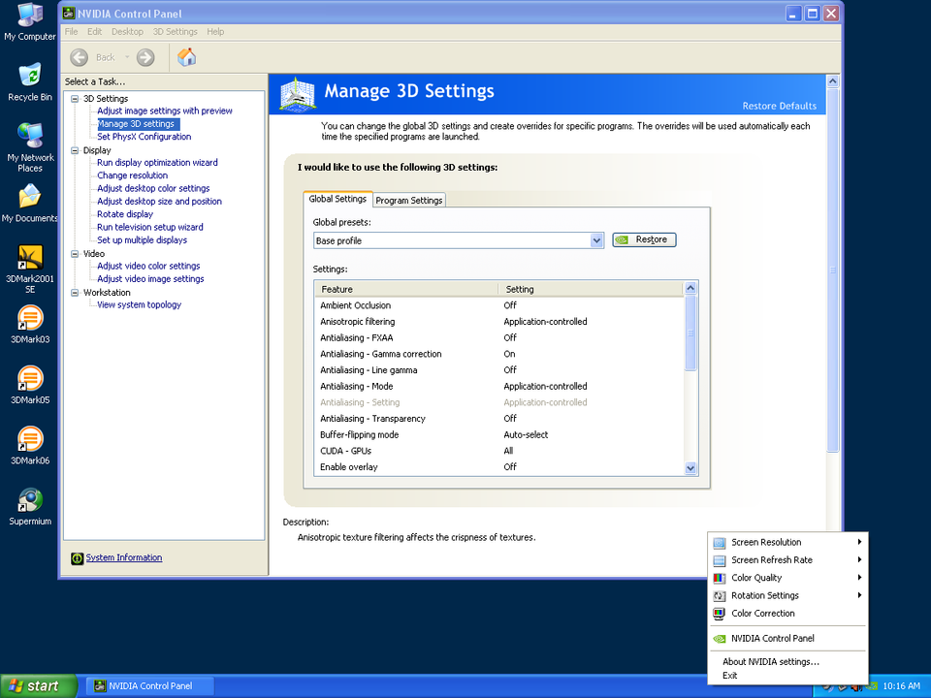Open the Global presets dropdown
931x698 pixels.
pyautogui.click(x=595, y=239)
